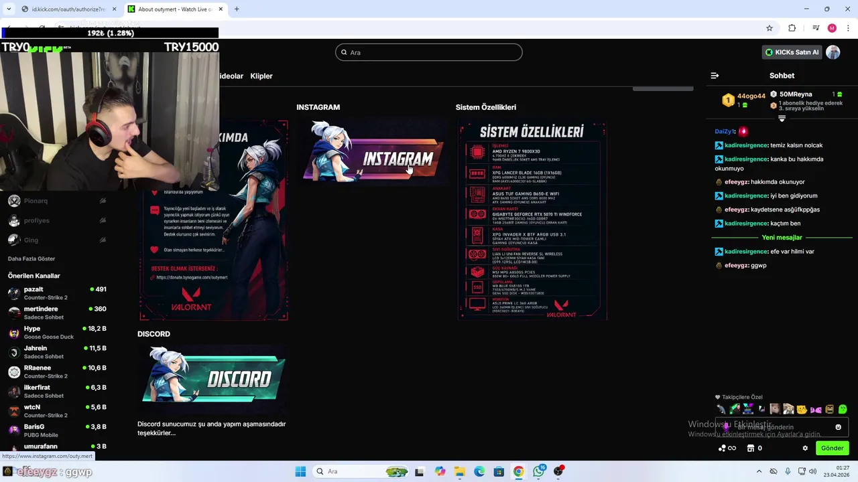The height and width of the screenshot is (482, 858).
Task: Click the KICKs Satın Al button
Action: [x=792, y=52]
